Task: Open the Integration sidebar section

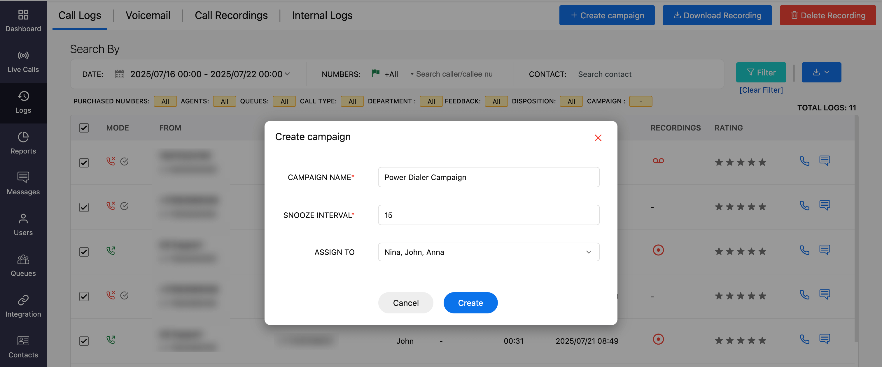Action: [23, 306]
